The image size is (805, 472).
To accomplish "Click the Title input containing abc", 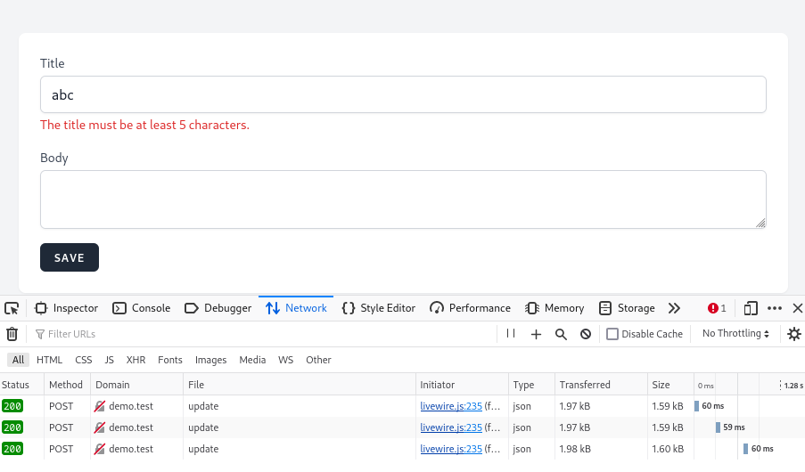I will pos(403,94).
